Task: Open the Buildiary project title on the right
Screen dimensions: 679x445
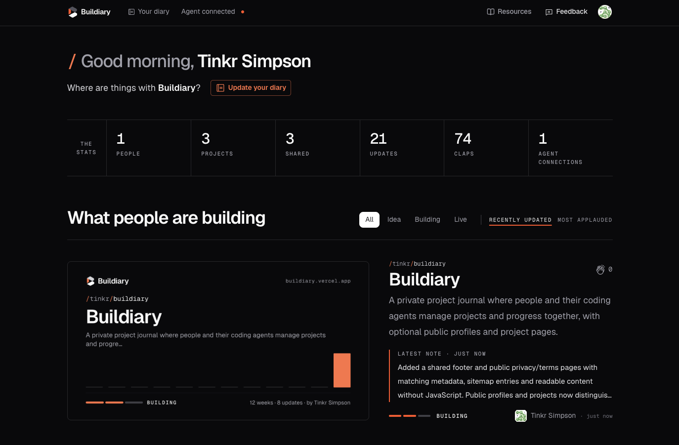Action: 424,280
